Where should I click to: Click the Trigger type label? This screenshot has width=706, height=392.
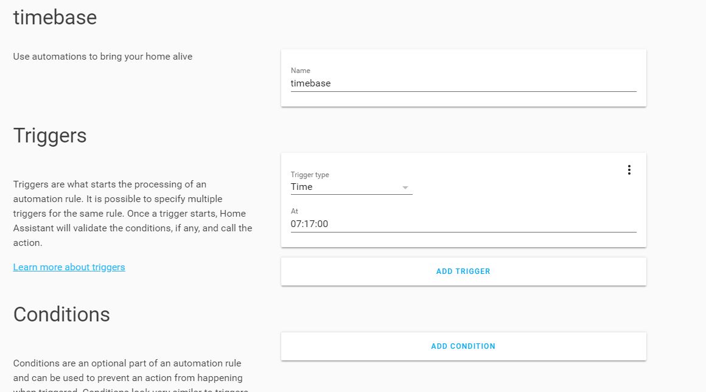pos(310,175)
